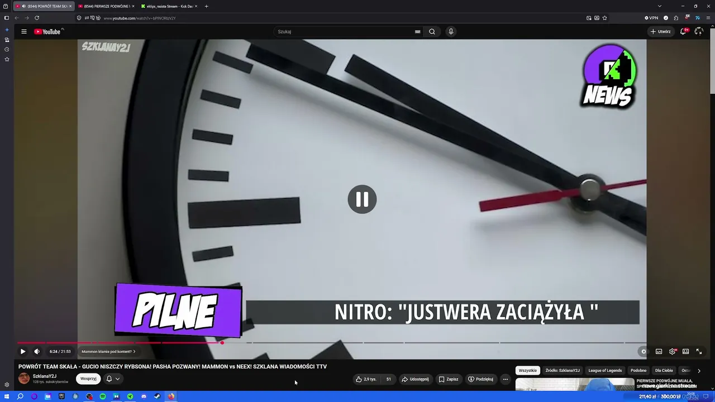
Task: Save the video with Zapisz
Action: 449,379
